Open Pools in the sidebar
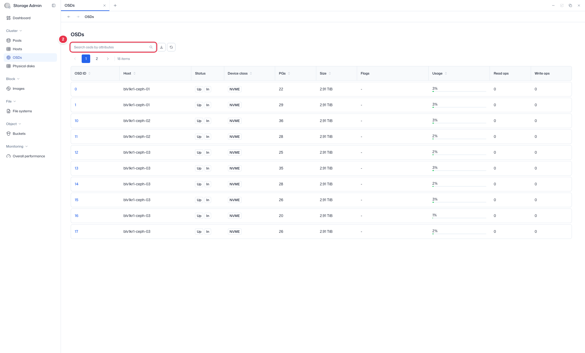This screenshot has height=353, width=585. pyautogui.click(x=30, y=40)
